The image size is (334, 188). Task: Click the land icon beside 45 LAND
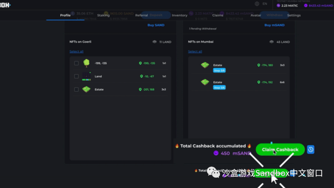coord(272,42)
